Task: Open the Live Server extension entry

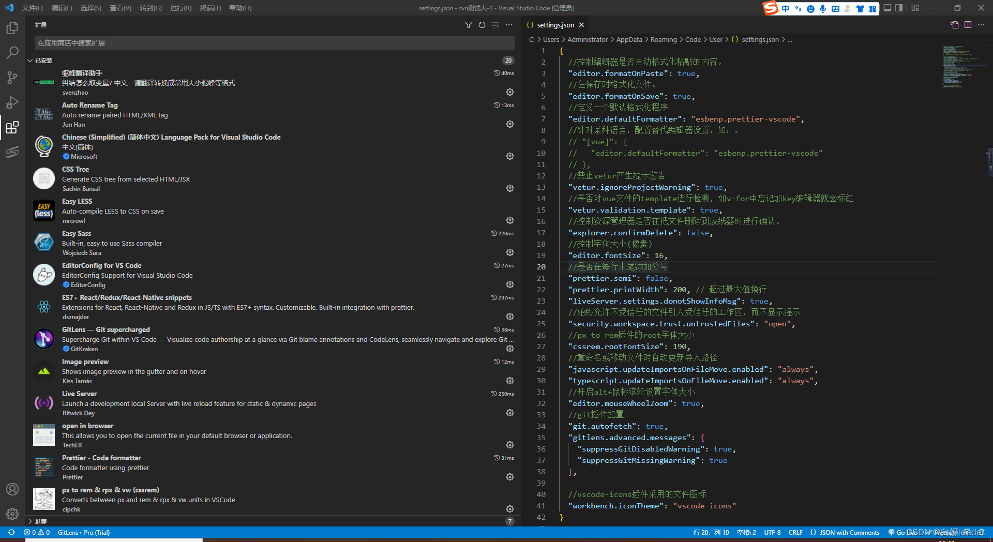Action: tap(273, 403)
